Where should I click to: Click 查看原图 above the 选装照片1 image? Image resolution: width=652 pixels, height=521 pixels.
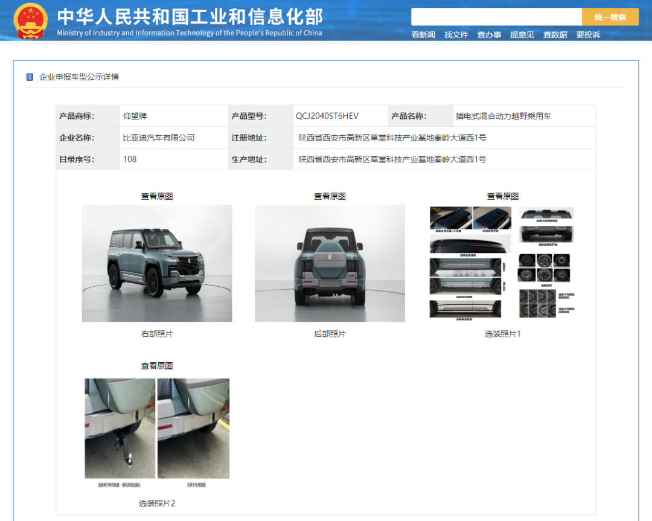pyautogui.click(x=503, y=196)
